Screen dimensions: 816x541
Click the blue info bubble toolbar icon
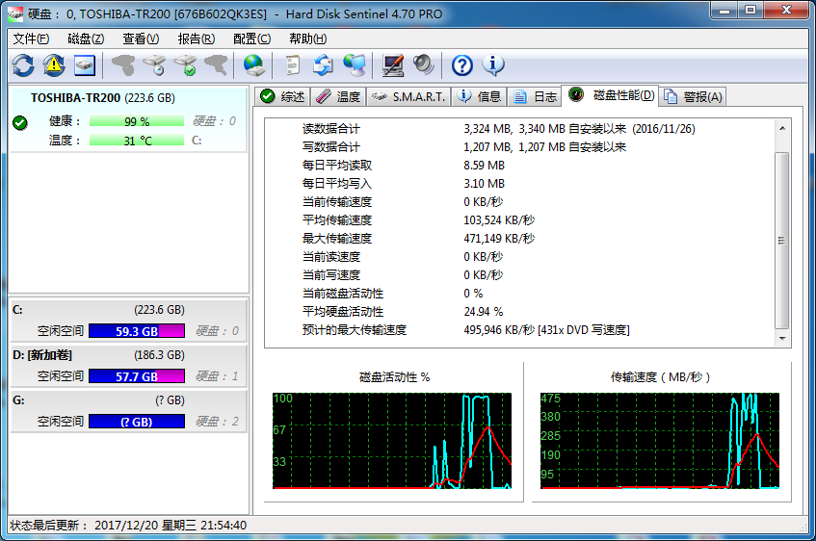[493, 65]
